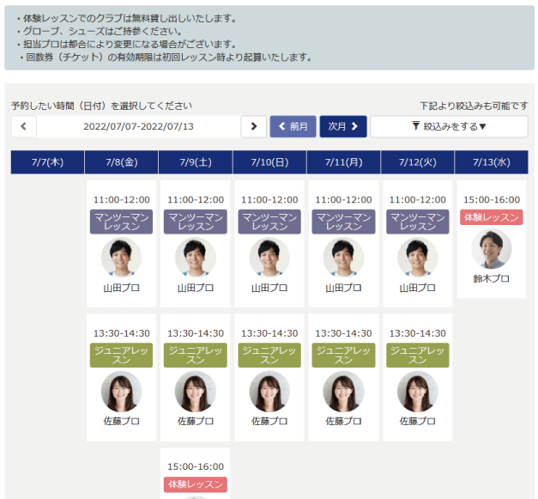This screenshot has width=538, height=499.
Task: Click the 7/8 13:30-14:30 time slot
Action: point(121,333)
